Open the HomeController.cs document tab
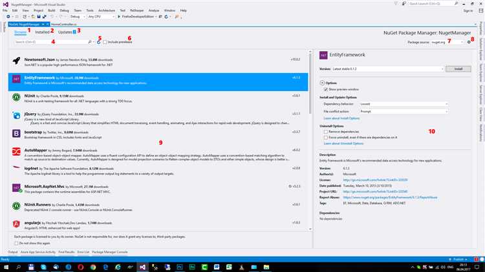The width and height of the screenshot is (485, 272). 64,24
